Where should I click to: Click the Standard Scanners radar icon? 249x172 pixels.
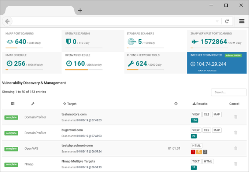click(x=132, y=42)
